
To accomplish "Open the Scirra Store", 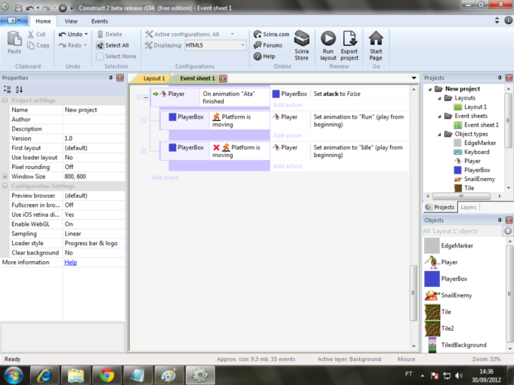I will click(x=302, y=45).
